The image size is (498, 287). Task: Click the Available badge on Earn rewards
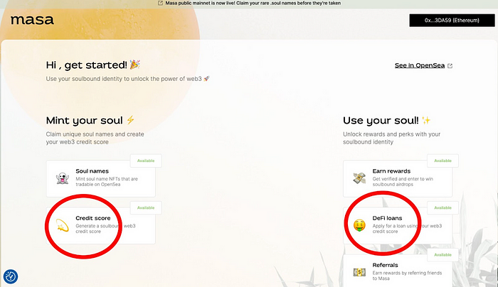tap(443, 161)
